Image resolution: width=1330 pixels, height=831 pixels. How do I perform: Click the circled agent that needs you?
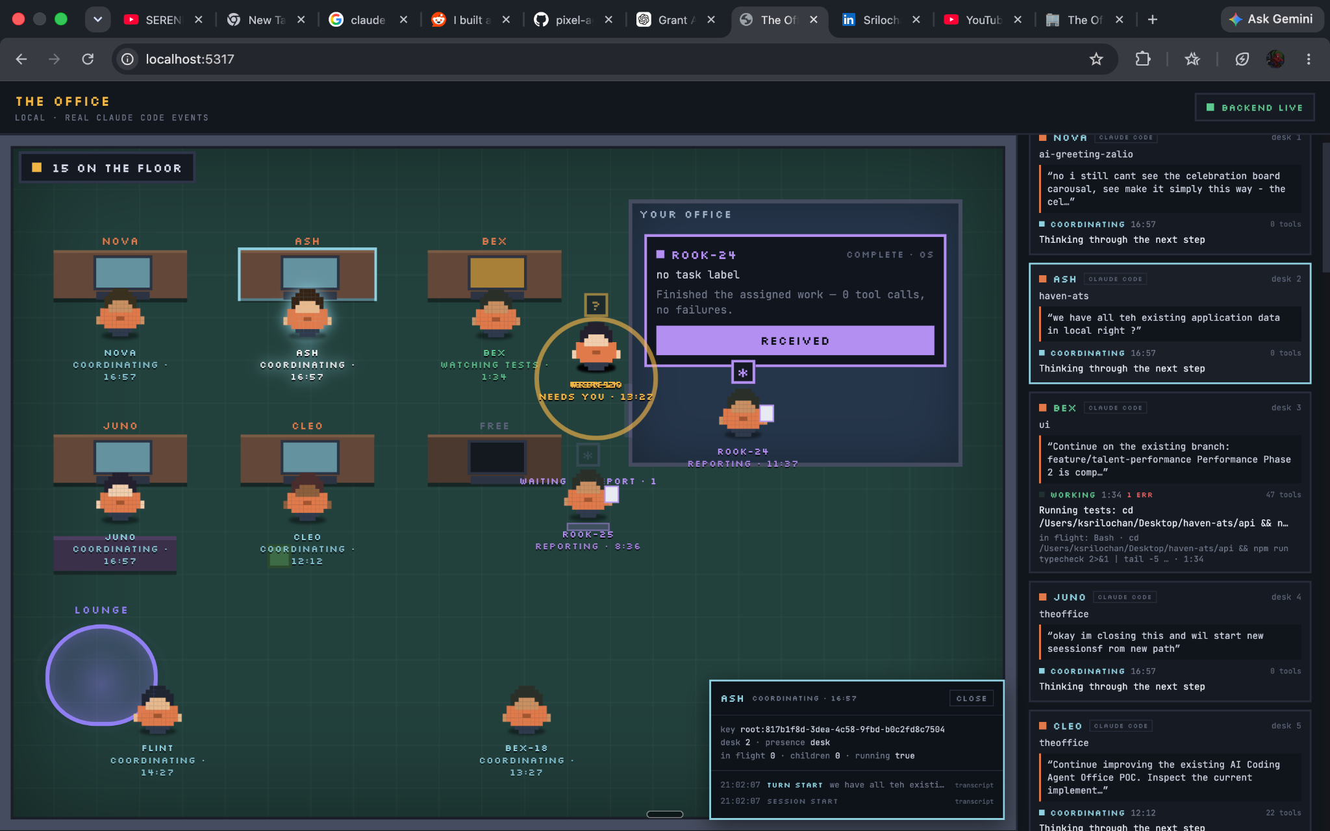coord(596,347)
